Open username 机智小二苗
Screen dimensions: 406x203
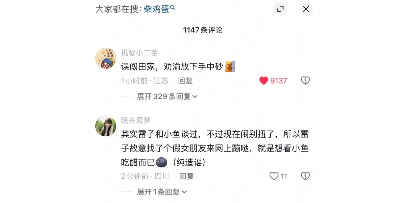pyautogui.click(x=139, y=53)
